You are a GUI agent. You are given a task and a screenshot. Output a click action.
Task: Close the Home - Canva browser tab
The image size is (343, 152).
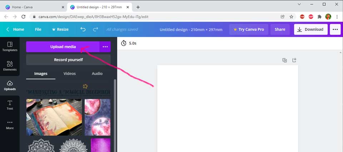(63, 7)
